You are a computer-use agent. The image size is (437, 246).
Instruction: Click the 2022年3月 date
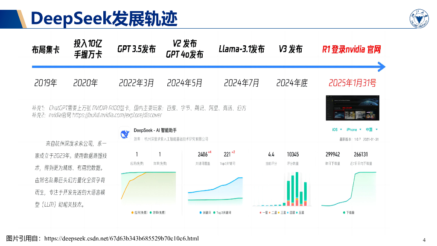(136, 83)
